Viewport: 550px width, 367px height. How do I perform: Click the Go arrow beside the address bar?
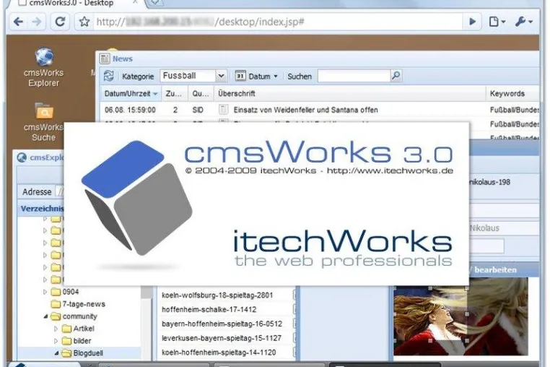click(x=473, y=22)
